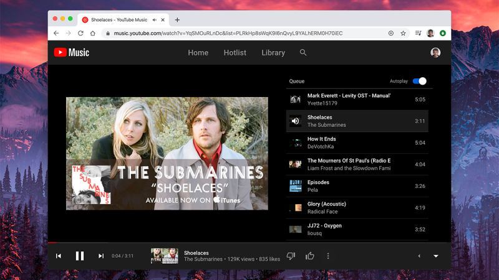This screenshot has height=280, width=499.
Task: Go to the Home tab
Action: coord(198,53)
